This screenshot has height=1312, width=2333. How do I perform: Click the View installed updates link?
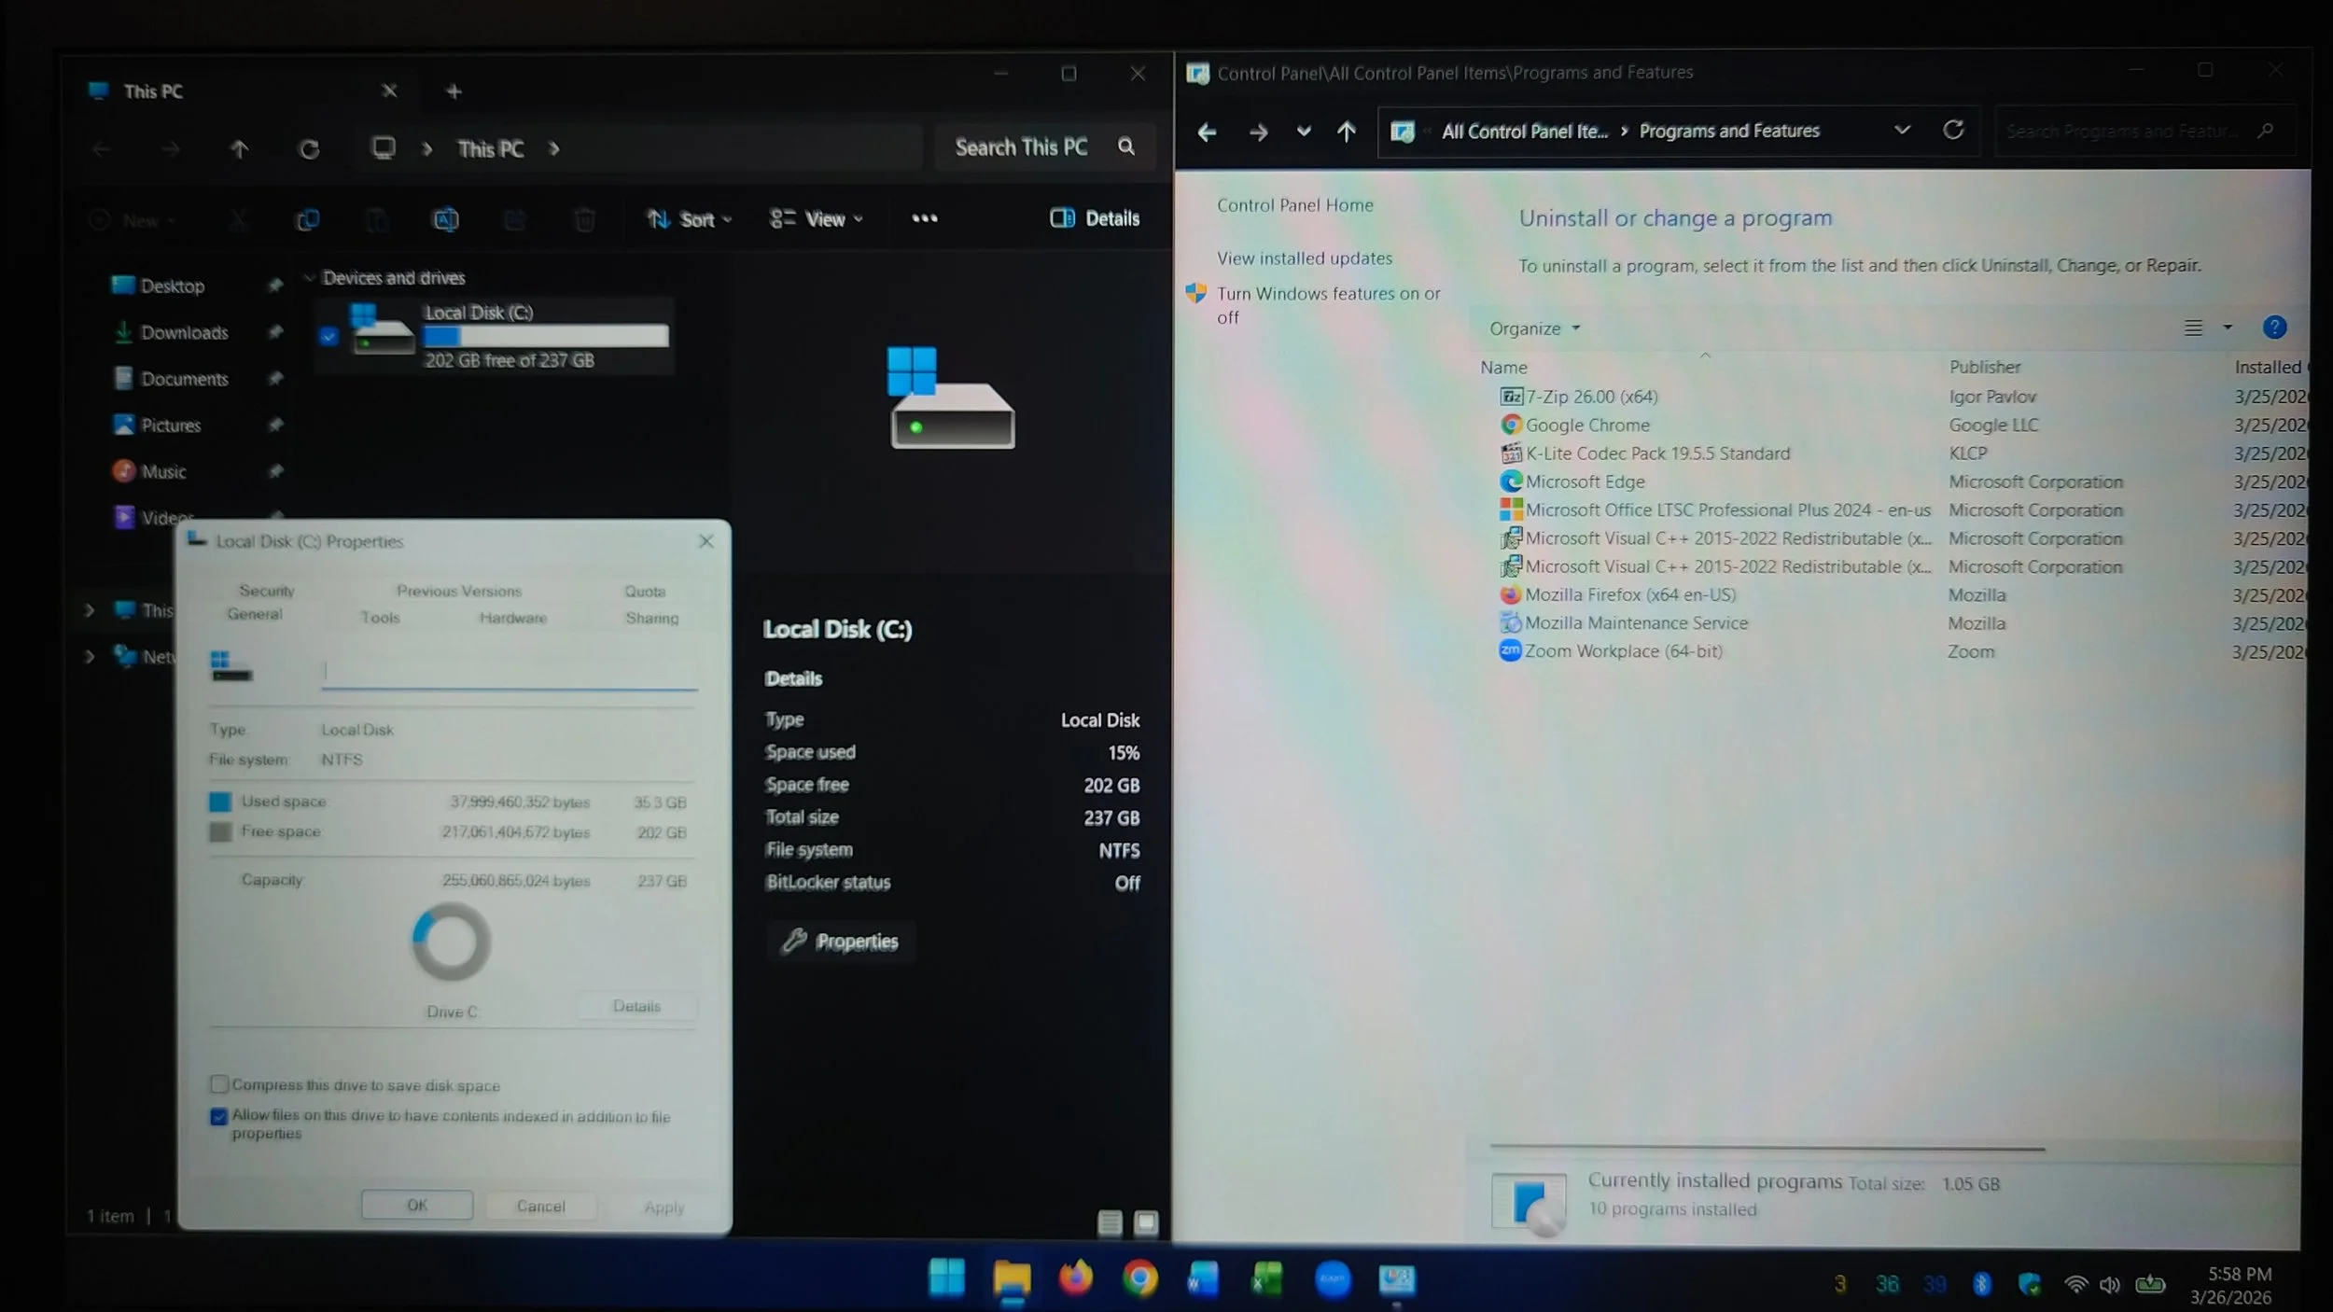[x=1304, y=258]
